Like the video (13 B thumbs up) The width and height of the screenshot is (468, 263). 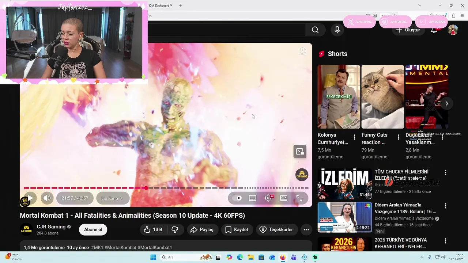tap(153, 229)
